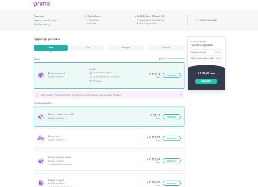Dismiss the Famiglia discount notice

(181, 95)
